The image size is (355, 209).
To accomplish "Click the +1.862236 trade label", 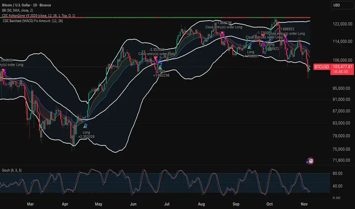I will 161,76.
